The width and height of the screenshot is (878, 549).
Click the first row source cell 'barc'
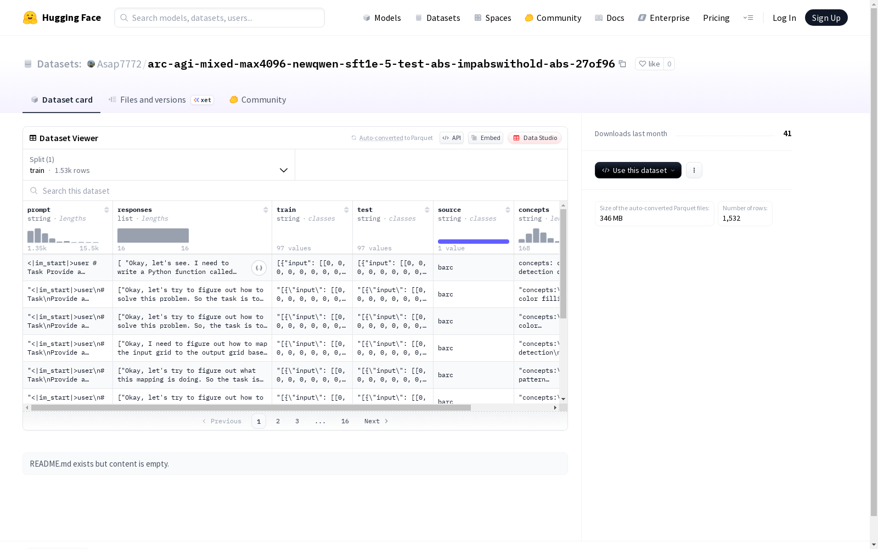pyautogui.click(x=474, y=268)
